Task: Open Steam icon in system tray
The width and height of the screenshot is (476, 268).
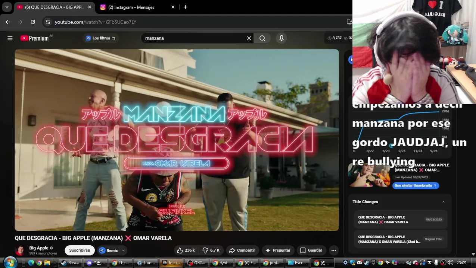Action: (x=366, y=262)
